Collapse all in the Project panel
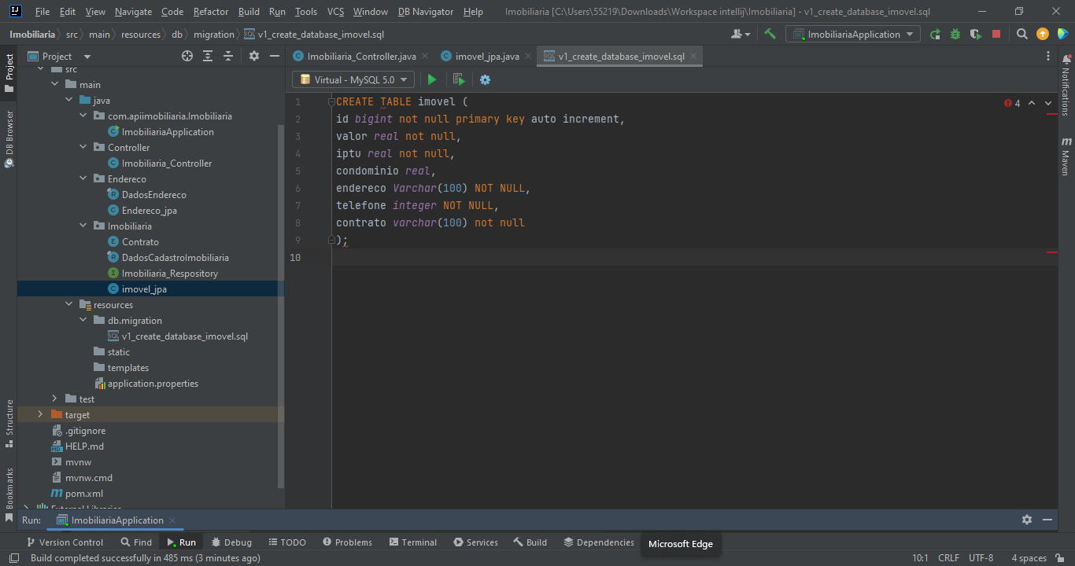 pyautogui.click(x=228, y=56)
